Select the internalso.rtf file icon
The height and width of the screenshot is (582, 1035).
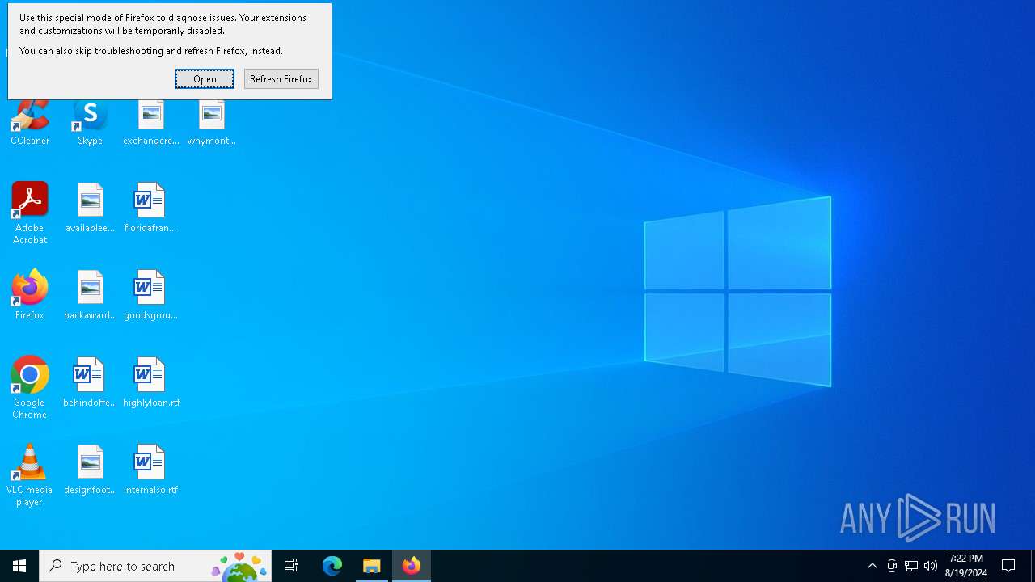[150, 470]
